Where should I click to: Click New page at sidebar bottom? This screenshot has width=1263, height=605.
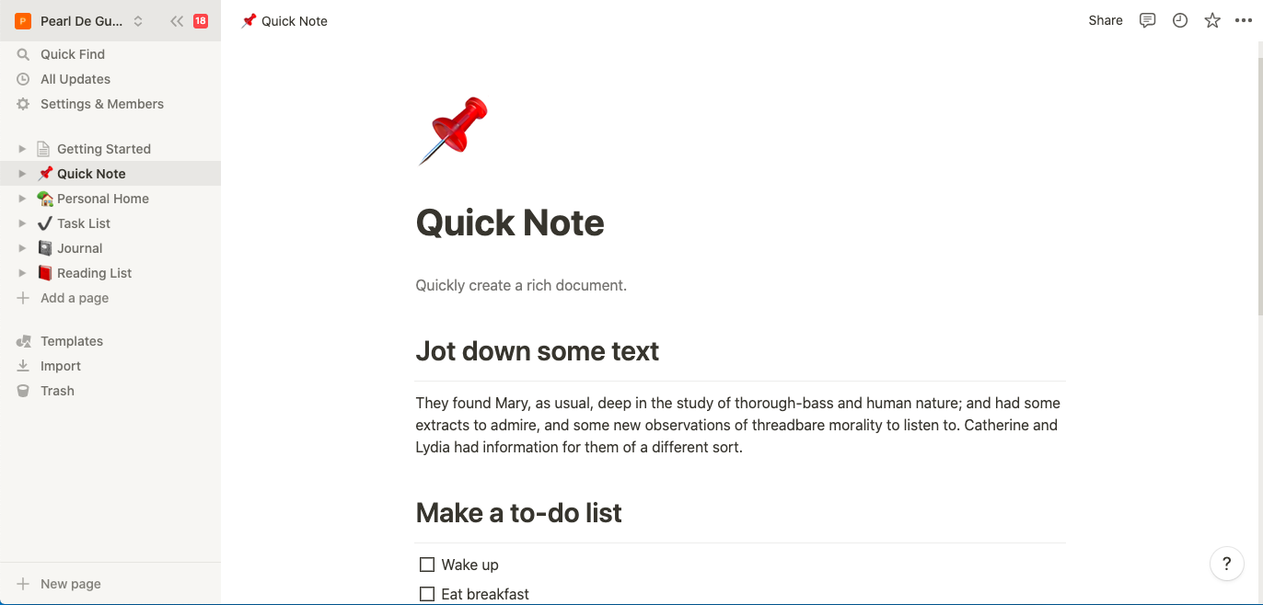coord(70,584)
